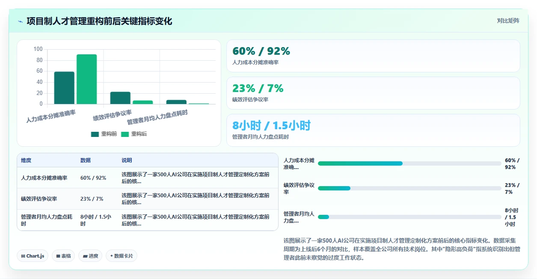Click table data cell 8小时 / 1.5小时

coord(96,220)
